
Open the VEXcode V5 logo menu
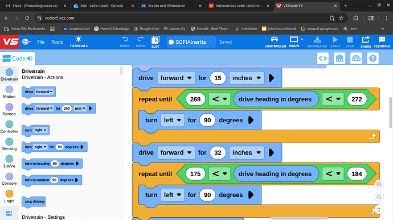click(x=10, y=42)
